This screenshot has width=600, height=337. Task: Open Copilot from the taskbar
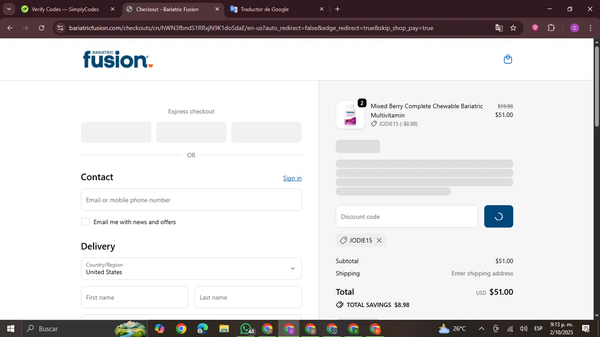coord(160,329)
